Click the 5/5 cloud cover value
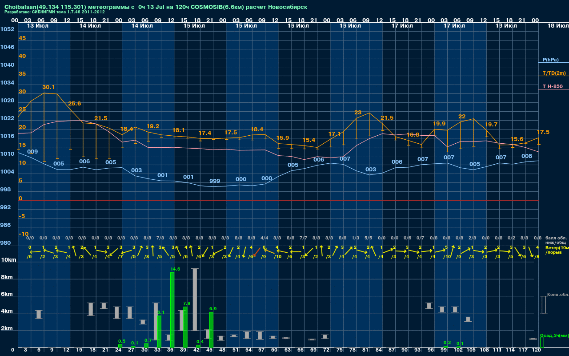The height and width of the screenshot is (356, 569). pyautogui.click(x=368, y=238)
